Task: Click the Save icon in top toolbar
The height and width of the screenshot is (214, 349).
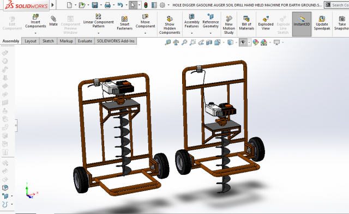Action: click(95, 5)
